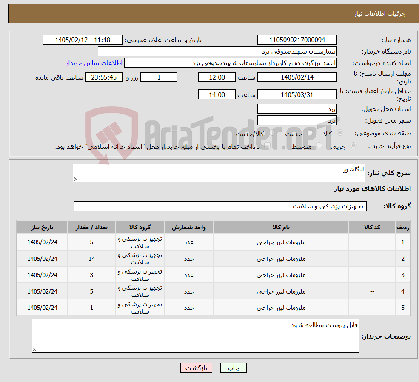The width and height of the screenshot is (419, 382).
Task: Click the واحد شمارش column header
Action: click(189, 227)
